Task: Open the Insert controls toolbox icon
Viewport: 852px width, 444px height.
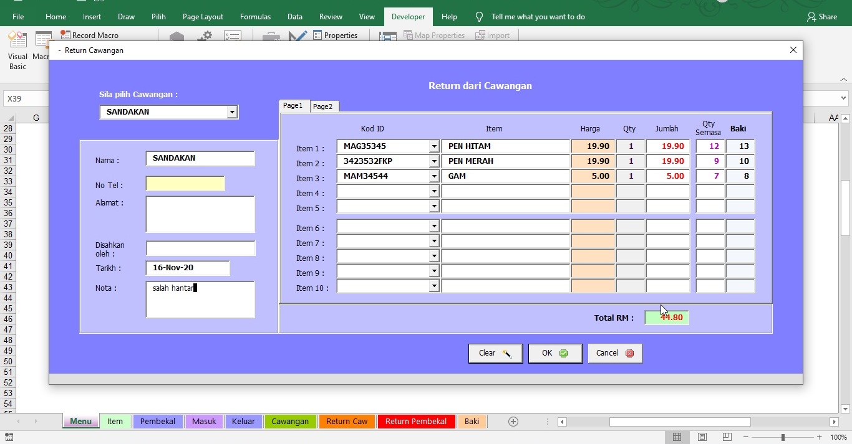Action: click(x=271, y=37)
